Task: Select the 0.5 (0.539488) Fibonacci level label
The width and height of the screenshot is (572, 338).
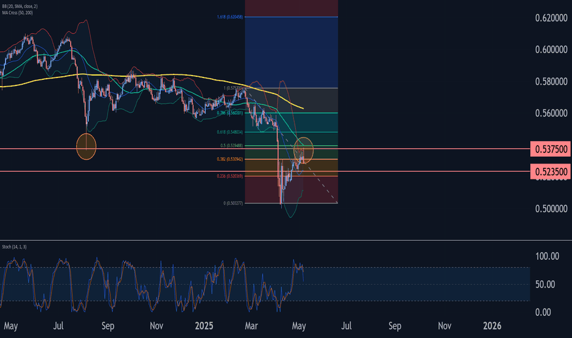Action: tap(231, 146)
